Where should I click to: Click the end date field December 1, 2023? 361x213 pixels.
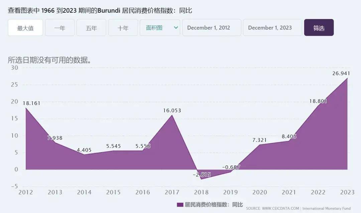click(272, 28)
